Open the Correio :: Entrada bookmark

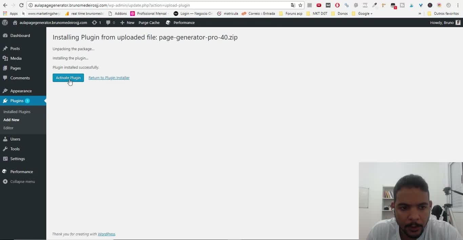click(258, 14)
